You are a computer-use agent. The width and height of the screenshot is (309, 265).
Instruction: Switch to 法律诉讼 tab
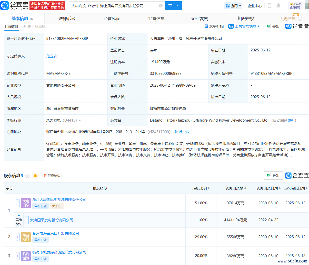(x=67, y=19)
